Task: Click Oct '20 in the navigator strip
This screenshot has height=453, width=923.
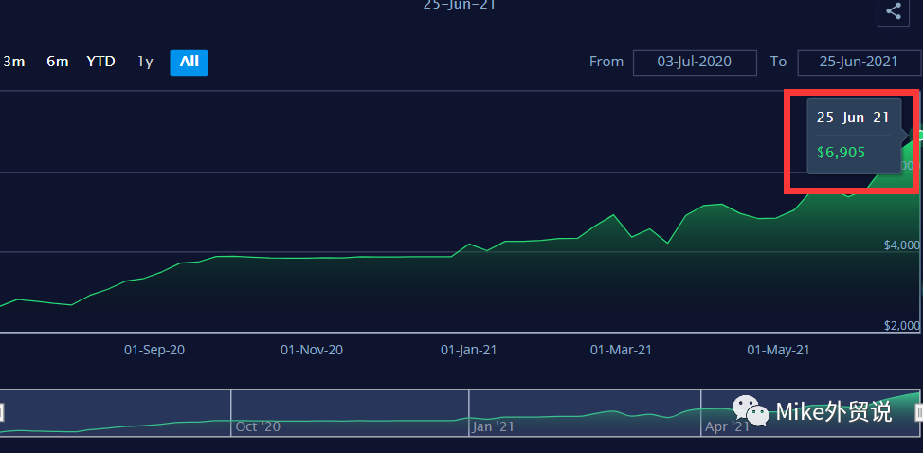Action: click(257, 426)
